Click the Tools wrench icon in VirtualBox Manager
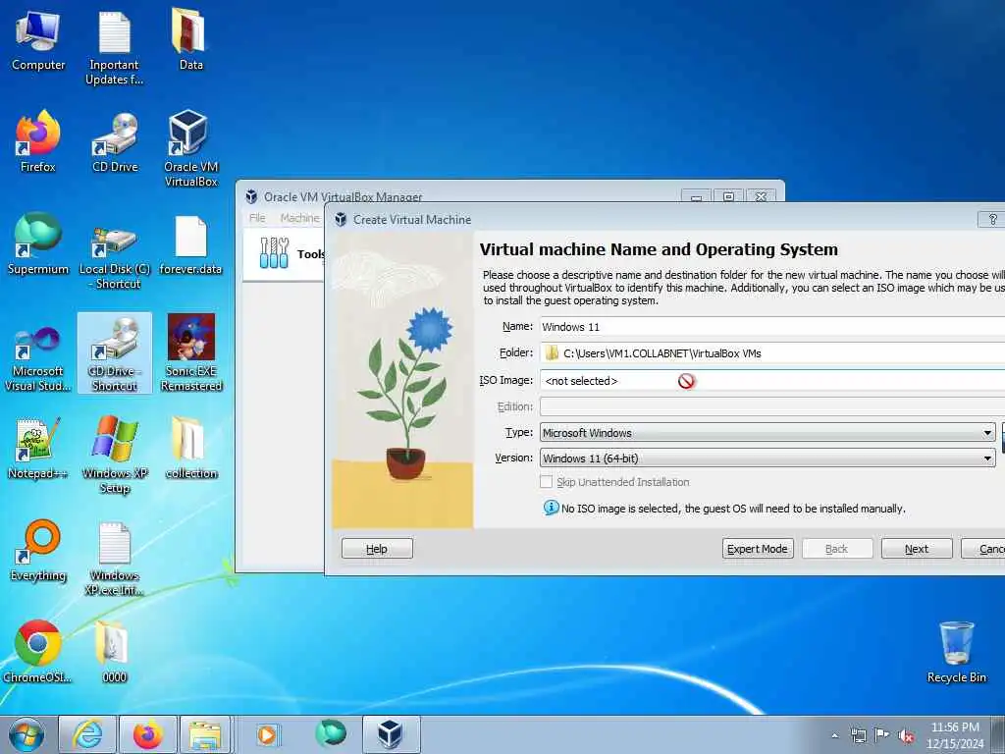This screenshot has width=1005, height=754. (x=274, y=252)
